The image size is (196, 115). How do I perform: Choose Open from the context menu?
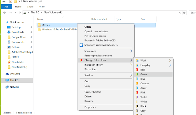[x=106, y=27]
